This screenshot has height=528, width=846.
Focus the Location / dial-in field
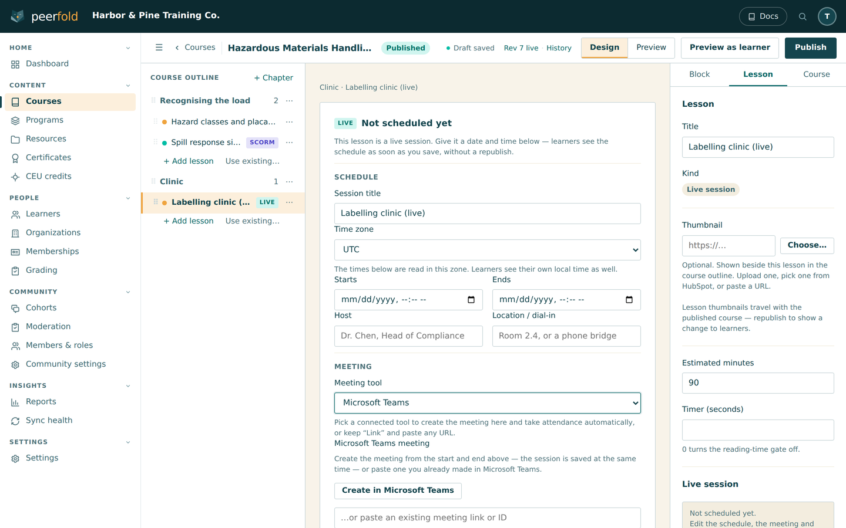tap(566, 336)
